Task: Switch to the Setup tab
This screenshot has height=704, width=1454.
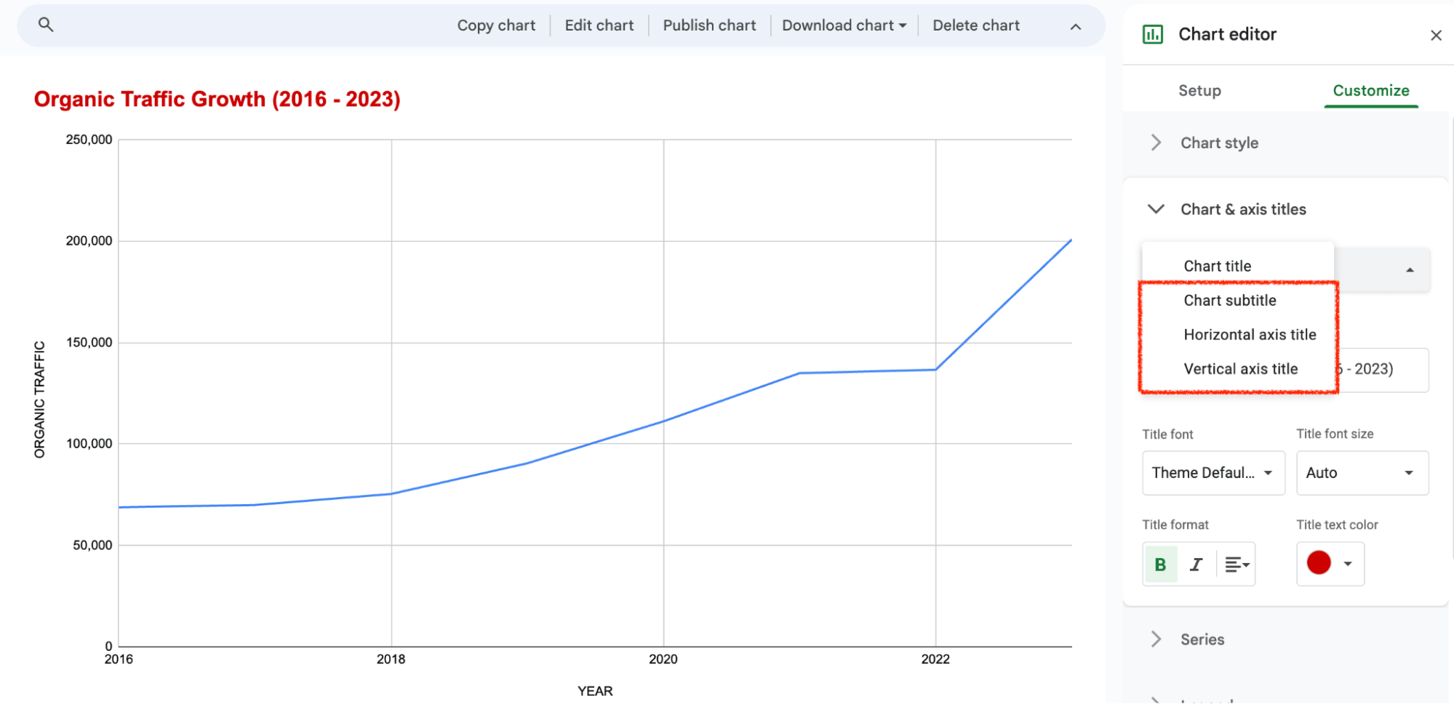Action: [1199, 90]
